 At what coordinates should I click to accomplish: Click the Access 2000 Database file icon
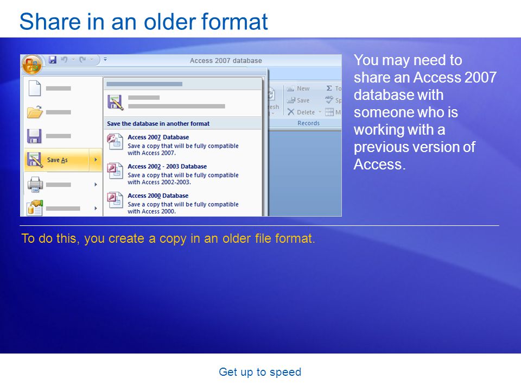115,200
